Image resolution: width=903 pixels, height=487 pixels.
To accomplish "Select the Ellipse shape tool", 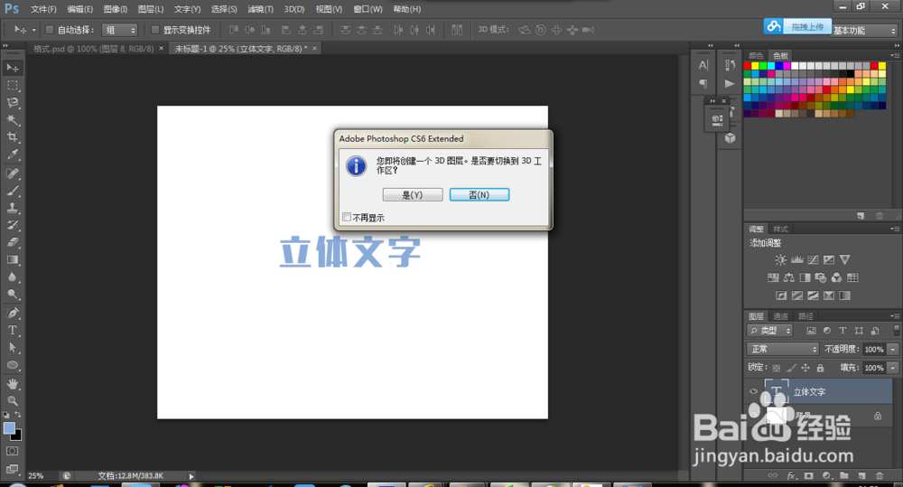I will pos(12,365).
